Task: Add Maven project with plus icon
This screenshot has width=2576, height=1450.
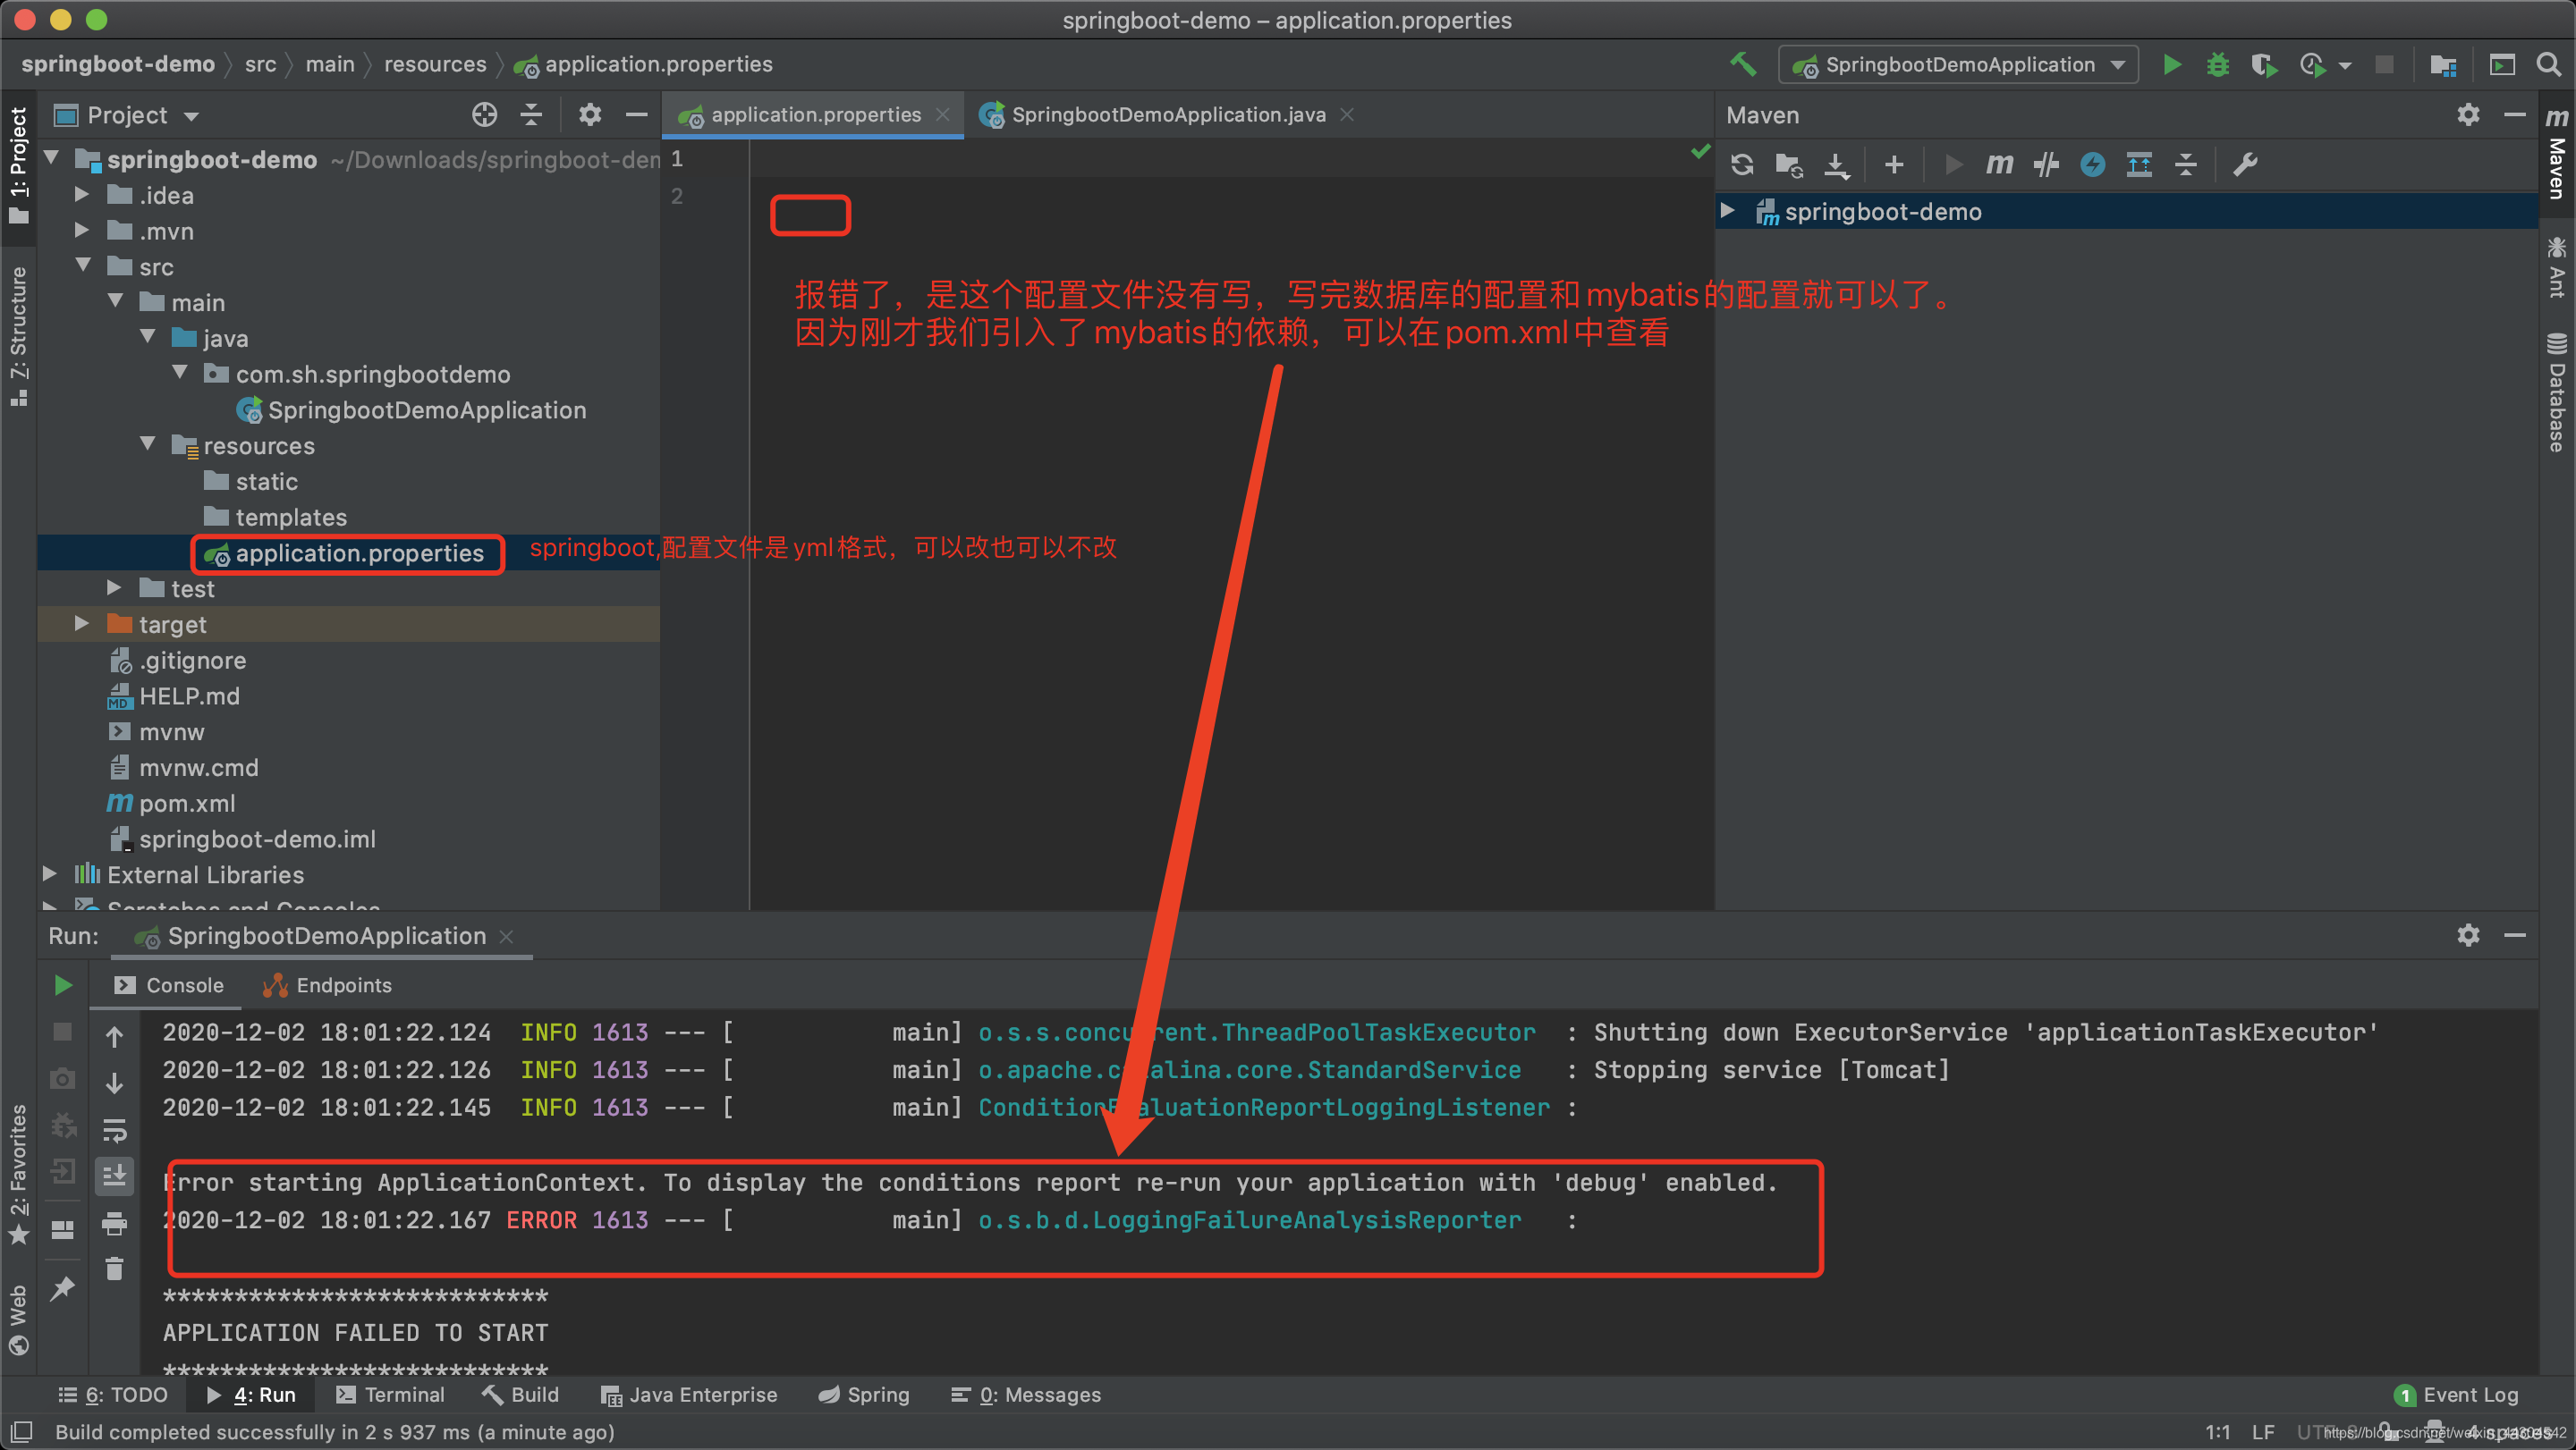Action: (x=1894, y=164)
